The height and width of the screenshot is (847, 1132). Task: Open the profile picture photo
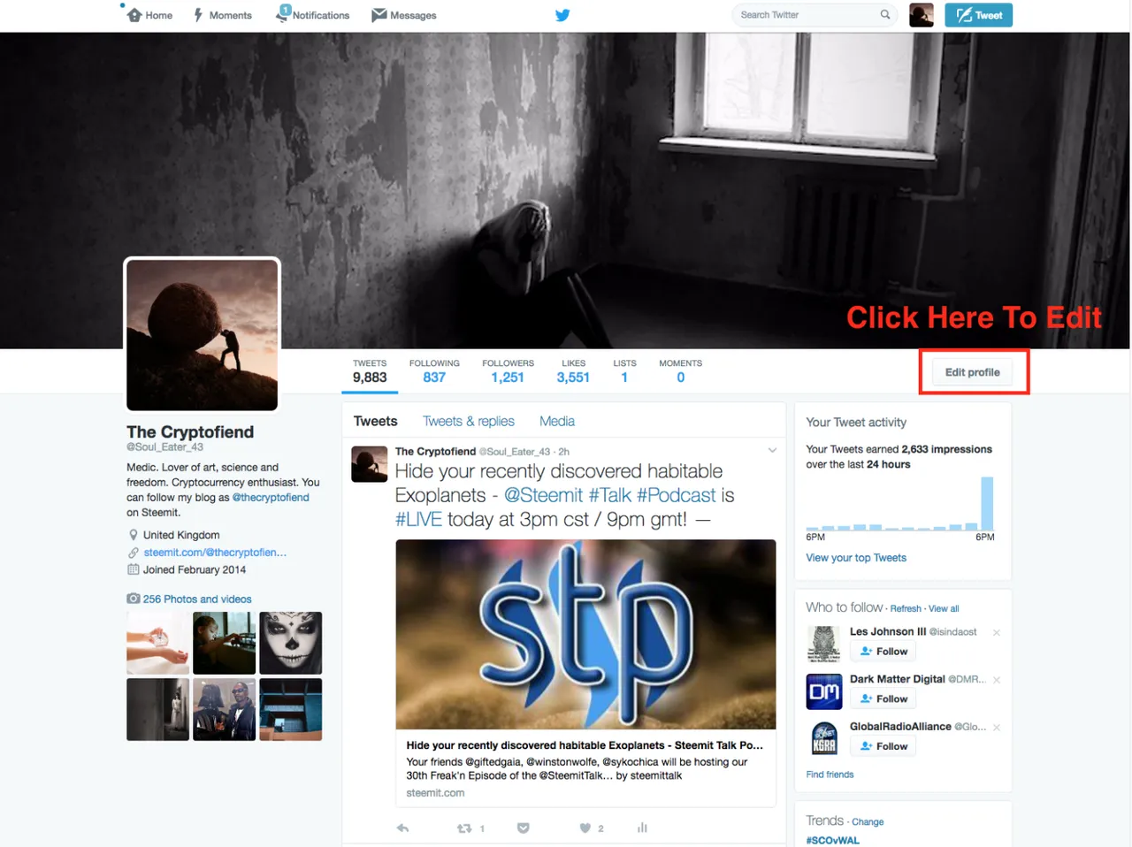[203, 335]
